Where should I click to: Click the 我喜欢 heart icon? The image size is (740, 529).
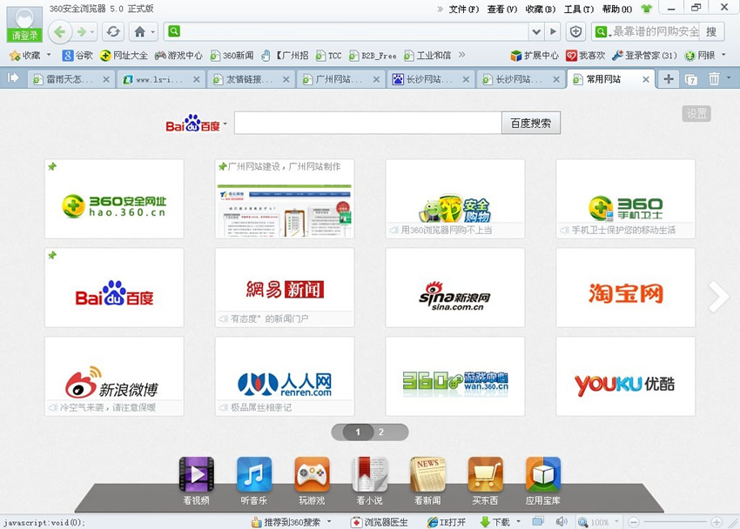pos(585,56)
